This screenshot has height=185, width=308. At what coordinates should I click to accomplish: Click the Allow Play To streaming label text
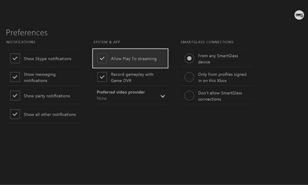134,59
